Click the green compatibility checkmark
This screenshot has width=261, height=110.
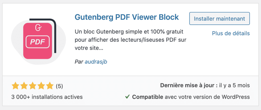tap(127, 97)
